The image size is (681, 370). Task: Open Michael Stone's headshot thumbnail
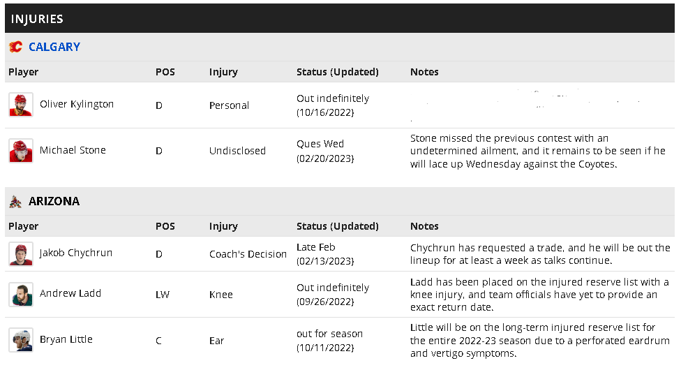coord(21,151)
